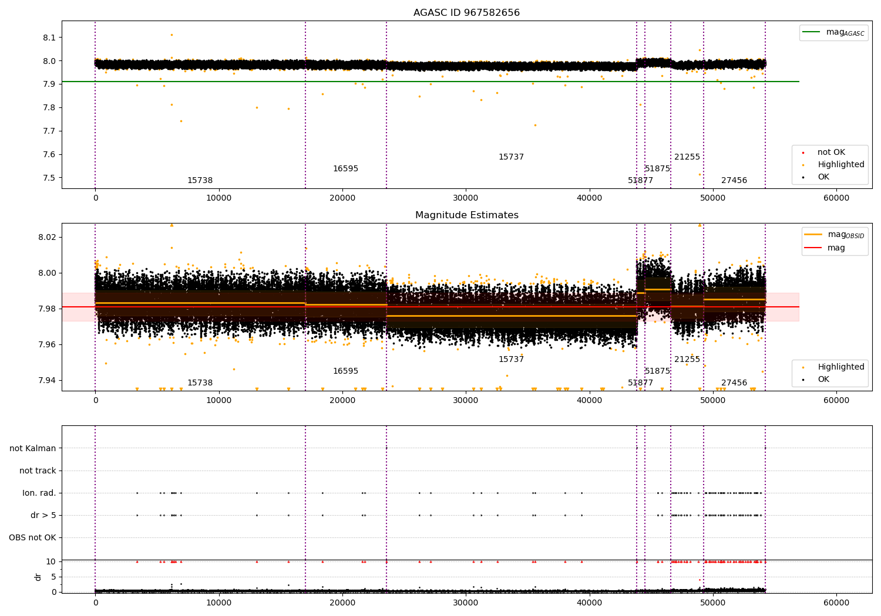Screen dimensions: 881x616
Task: Click the red line sample beside the 'mag' legend entry
Action: 813,248
